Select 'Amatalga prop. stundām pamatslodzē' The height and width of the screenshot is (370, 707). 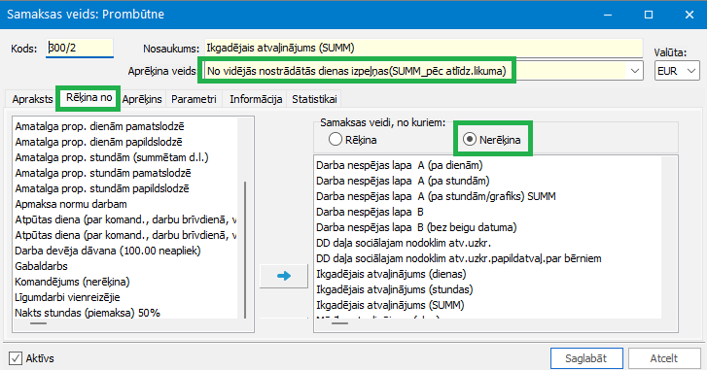(x=103, y=173)
